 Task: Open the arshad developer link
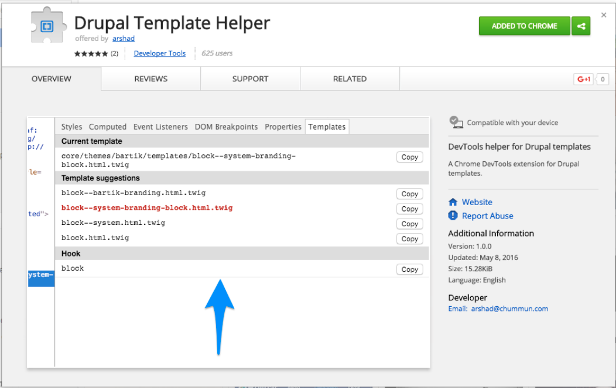coord(124,39)
